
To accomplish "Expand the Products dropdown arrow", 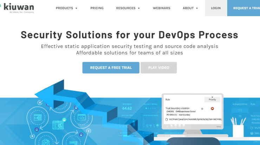I will pyautogui.click(x=77, y=8).
